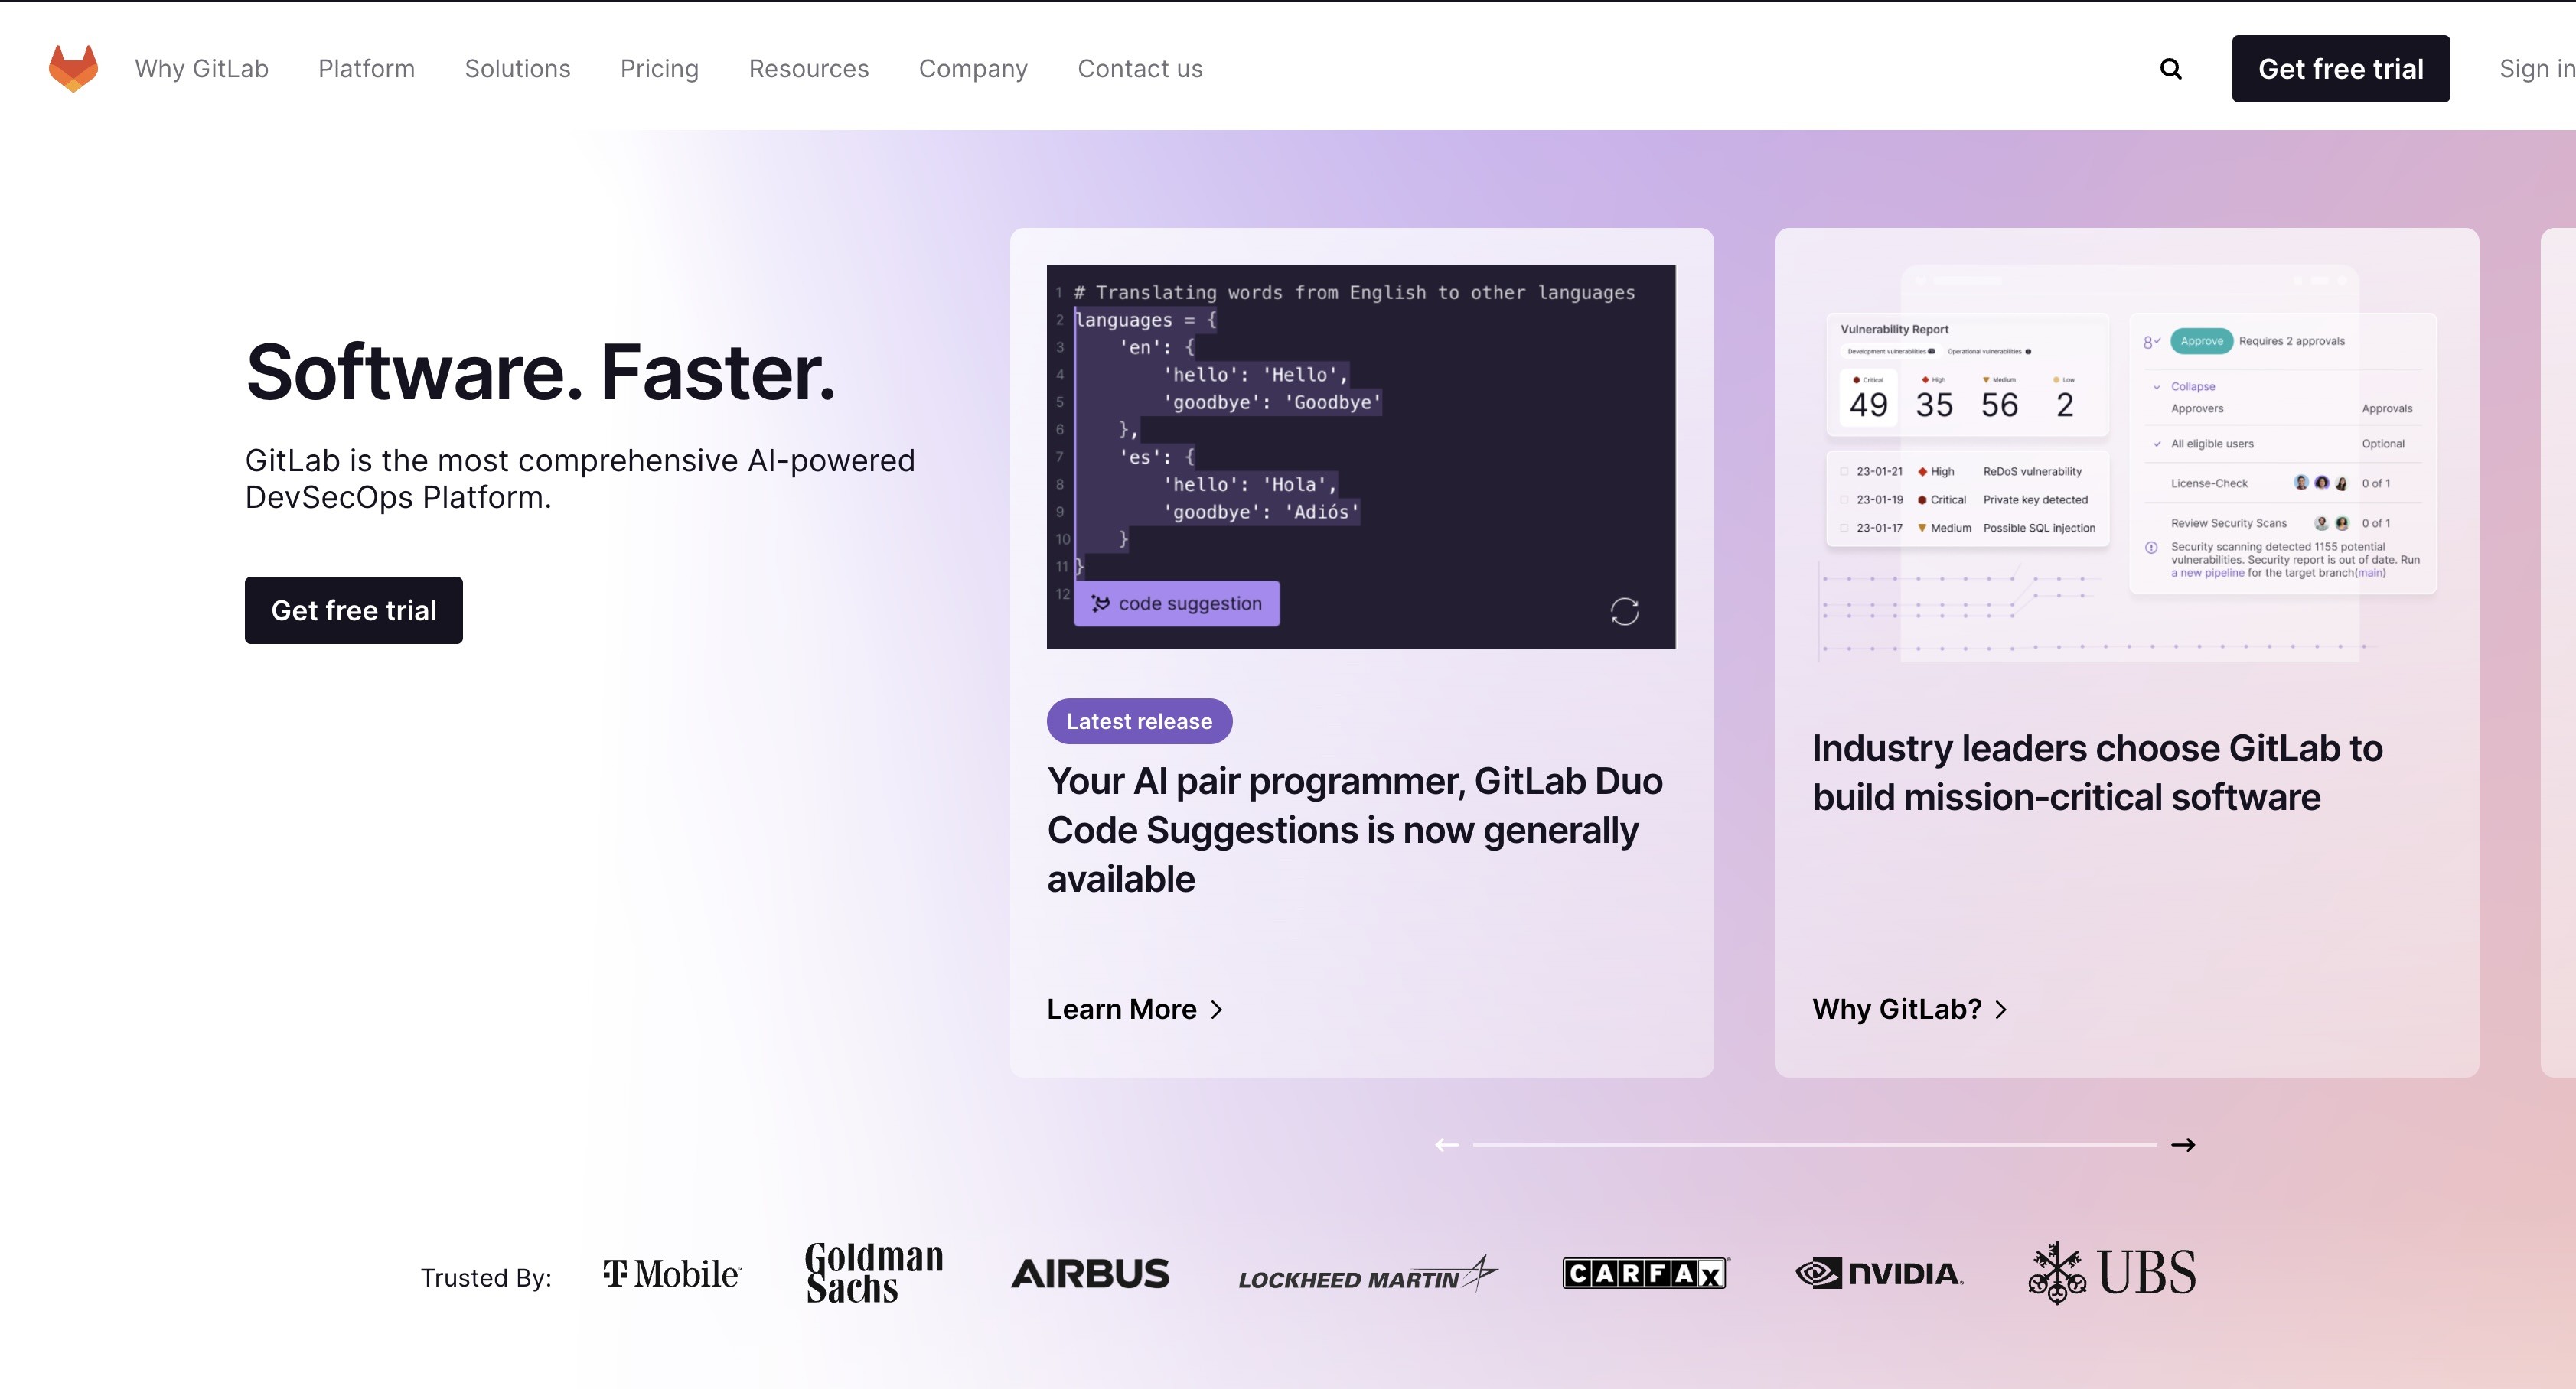The image size is (2576, 1389).
Task: Open the Platform menu
Action: click(366, 69)
